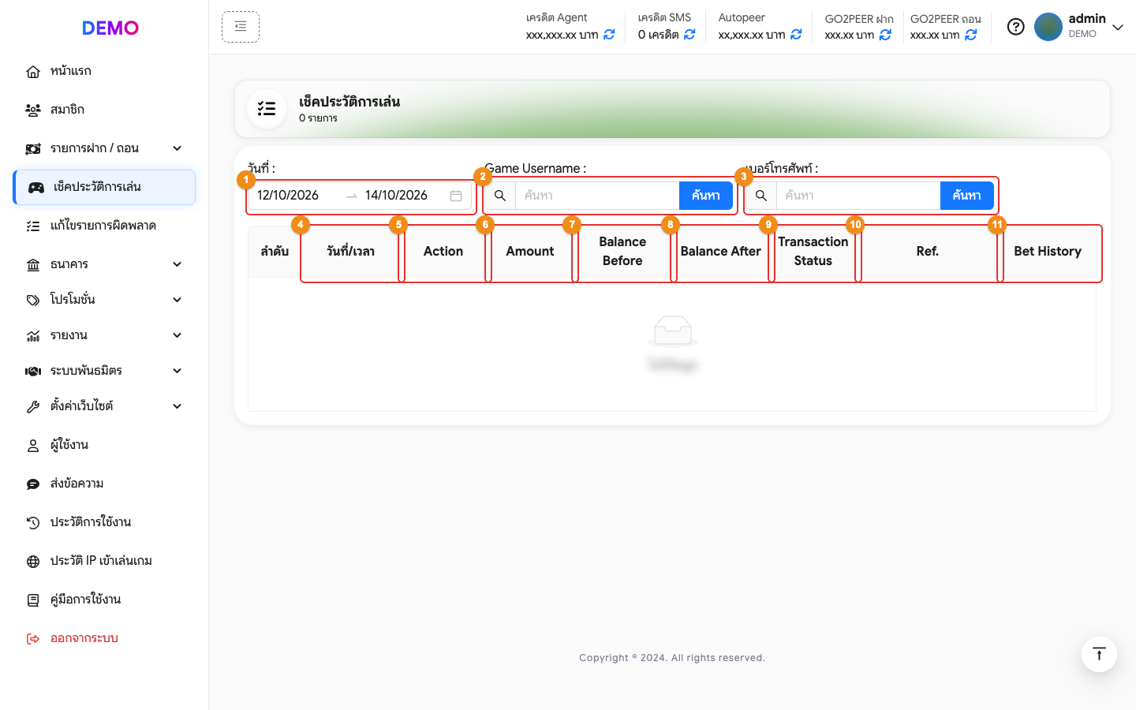Open คู่มือการใช้งาน in the sidebar
Viewport: 1136px width, 710px height.
pyautogui.click(x=104, y=600)
